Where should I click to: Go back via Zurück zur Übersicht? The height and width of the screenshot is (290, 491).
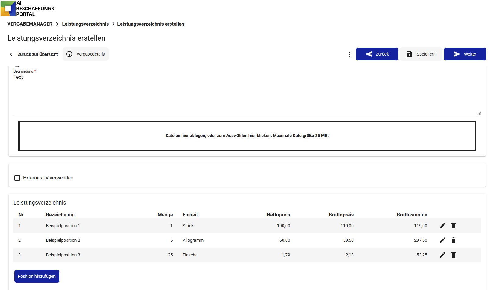point(34,54)
